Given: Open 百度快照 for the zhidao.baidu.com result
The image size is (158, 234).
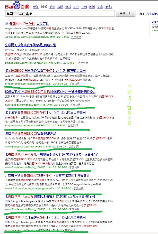Looking at the screenshot, I should [83, 63].
